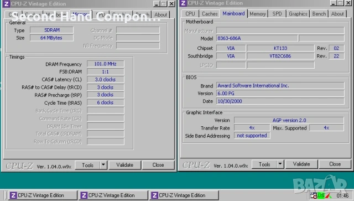Click the Max. Supported value 4x
The image size is (354, 201).
[326, 128]
